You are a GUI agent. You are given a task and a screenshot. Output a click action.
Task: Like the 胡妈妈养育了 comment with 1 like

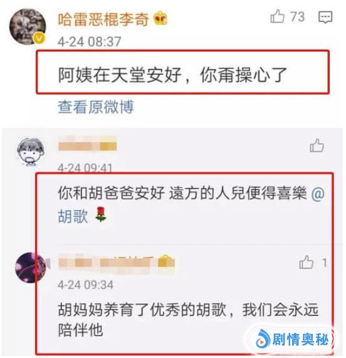point(306,262)
